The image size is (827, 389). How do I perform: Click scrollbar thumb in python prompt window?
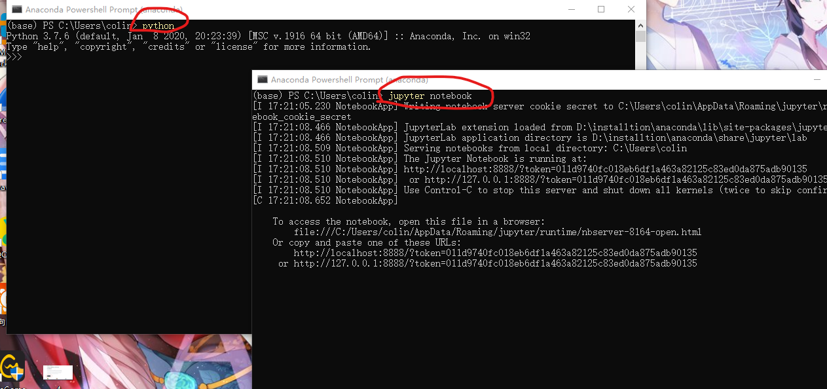[x=640, y=36]
